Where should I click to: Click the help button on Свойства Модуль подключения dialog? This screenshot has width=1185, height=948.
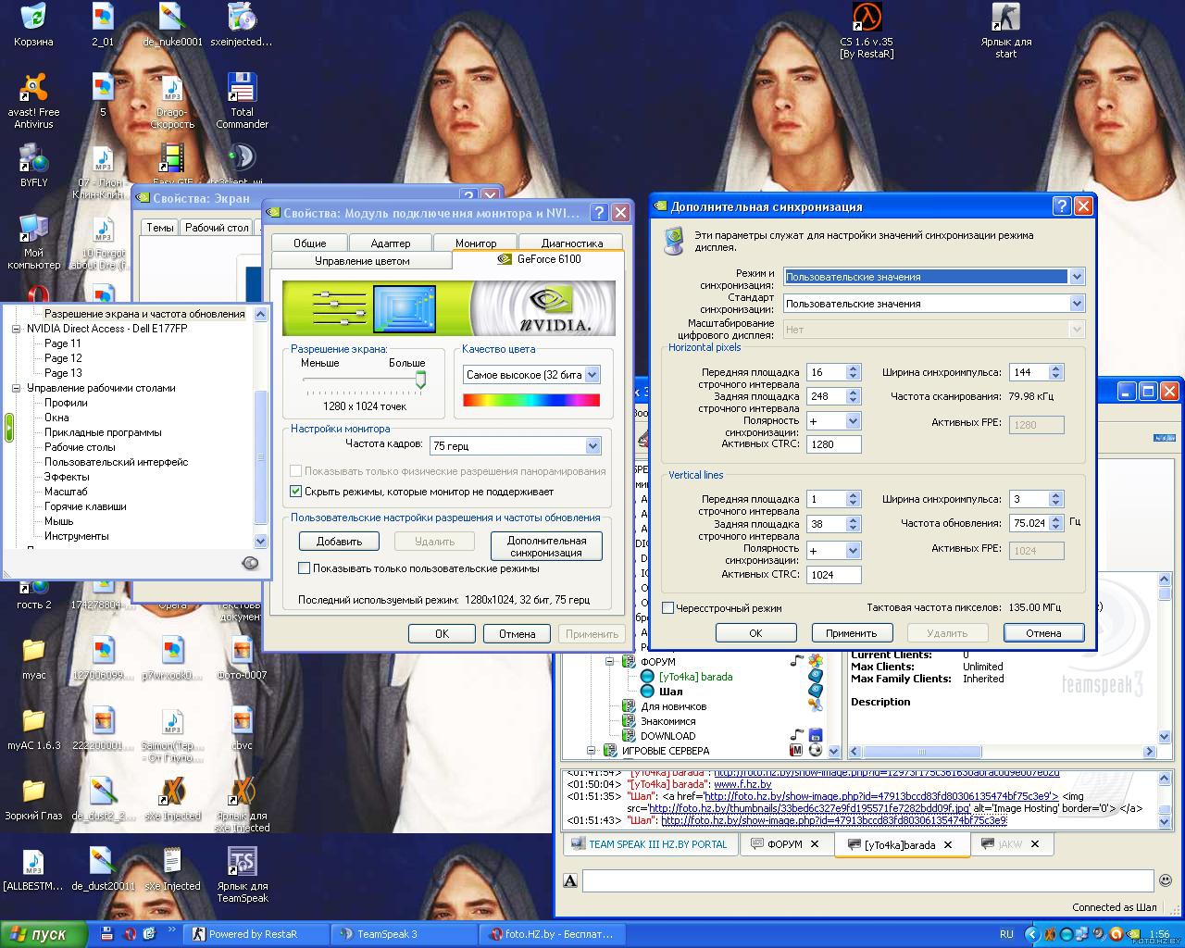600,212
